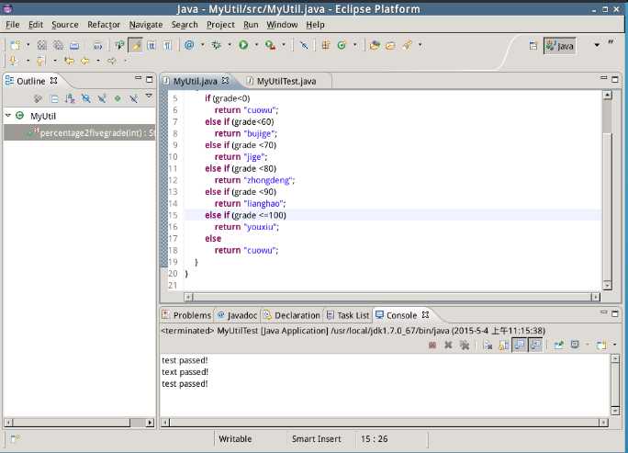
Task: Click the Search flashlight toolbar icon
Action: pyautogui.click(x=408, y=45)
